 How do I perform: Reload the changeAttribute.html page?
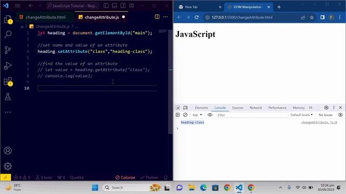pyautogui.click(x=197, y=17)
